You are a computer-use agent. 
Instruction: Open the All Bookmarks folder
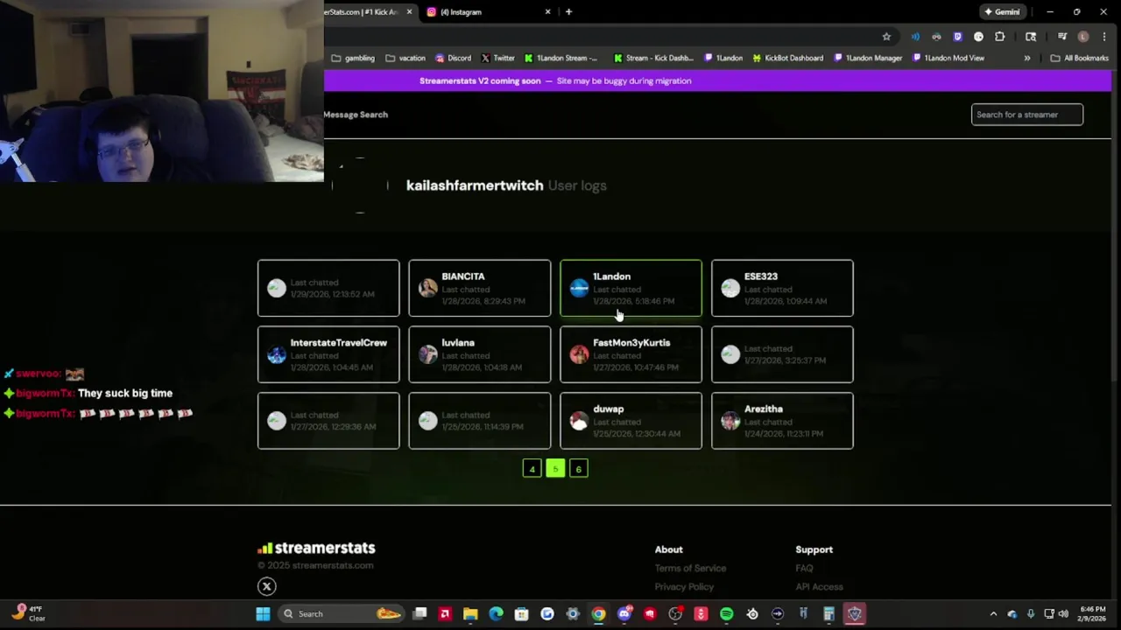pyautogui.click(x=1079, y=58)
